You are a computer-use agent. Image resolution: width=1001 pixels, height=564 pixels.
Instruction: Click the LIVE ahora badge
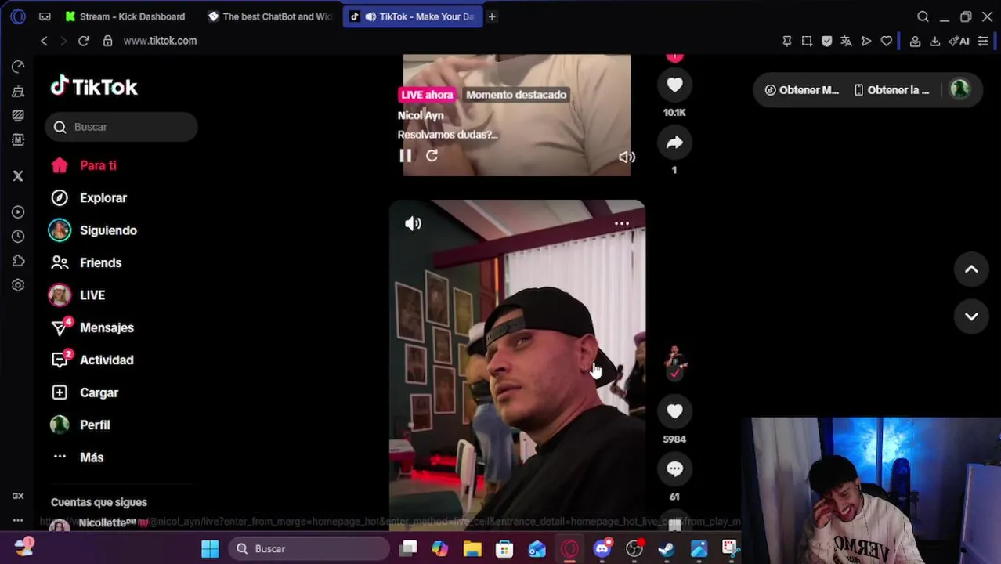tap(427, 95)
